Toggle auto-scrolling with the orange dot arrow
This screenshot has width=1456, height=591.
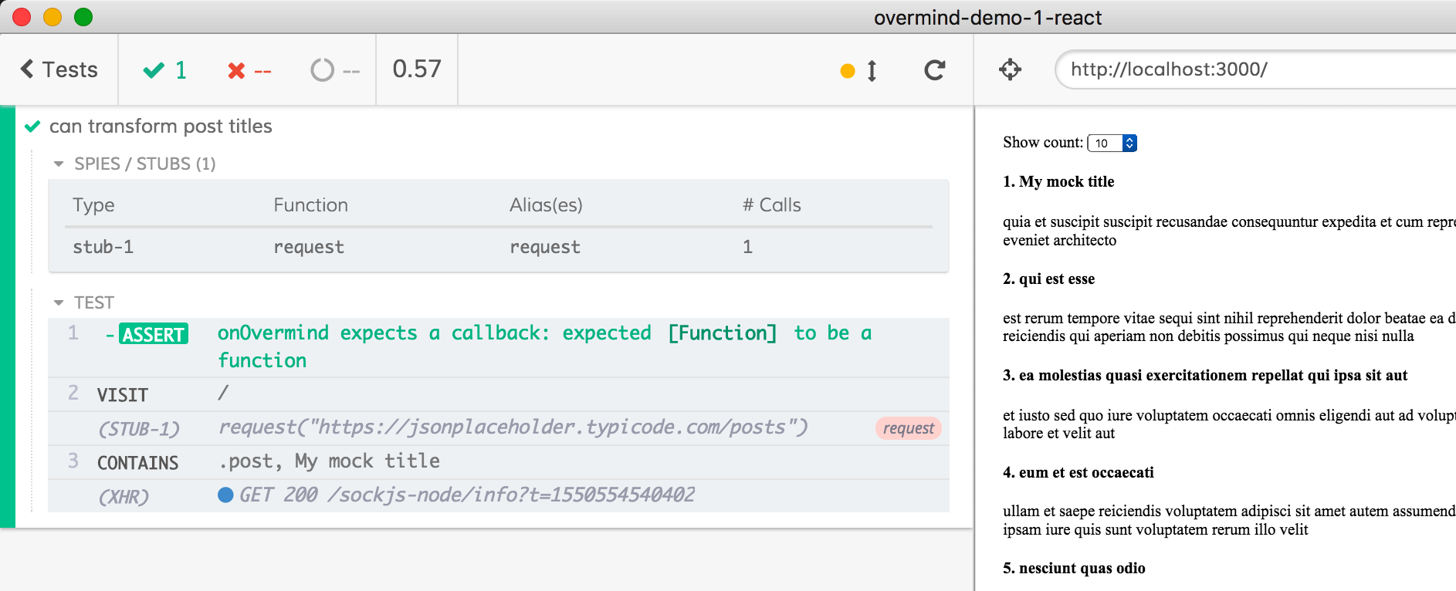[x=859, y=71]
